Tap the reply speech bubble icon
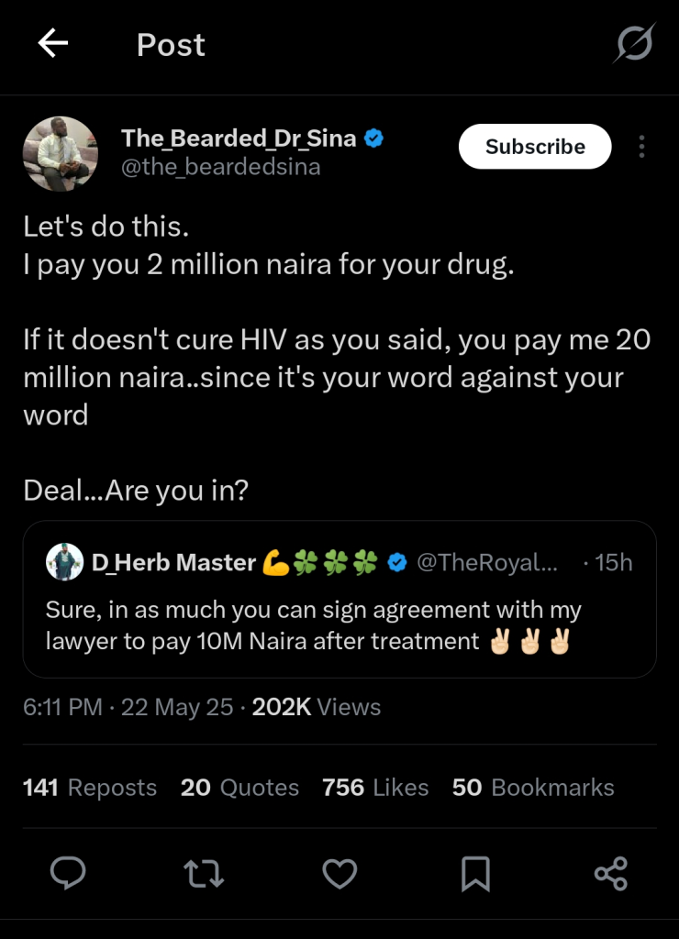679x939 pixels. point(68,872)
